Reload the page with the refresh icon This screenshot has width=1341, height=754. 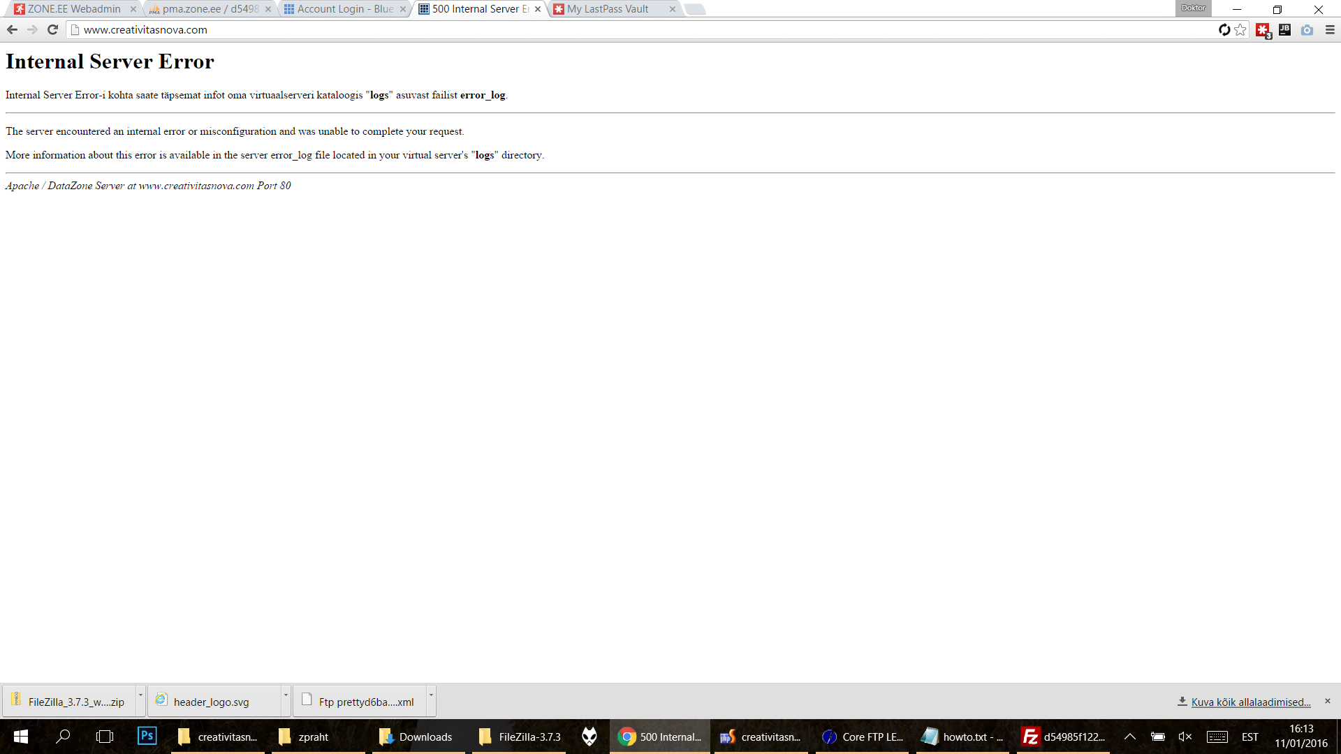52,29
